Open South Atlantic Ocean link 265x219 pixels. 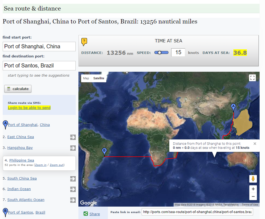[26, 200]
